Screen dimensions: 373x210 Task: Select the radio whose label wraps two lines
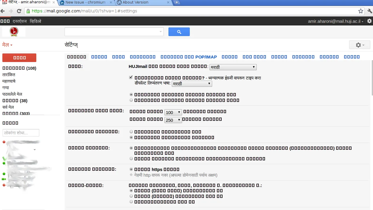[x=131, y=148]
